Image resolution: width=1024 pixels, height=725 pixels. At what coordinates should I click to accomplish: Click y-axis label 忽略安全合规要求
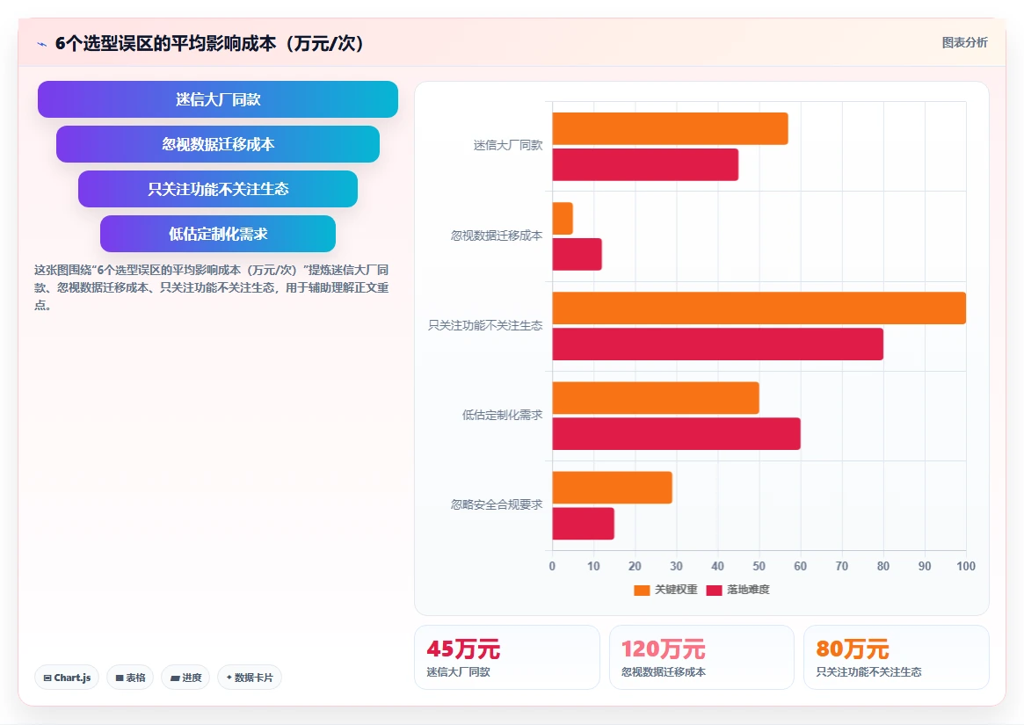497,504
